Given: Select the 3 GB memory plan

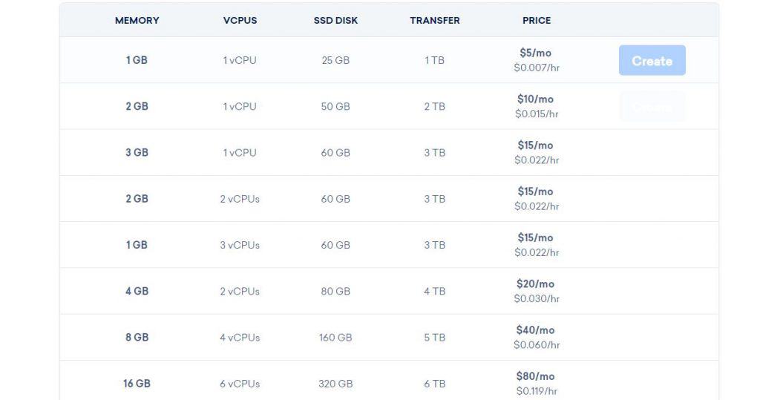Looking at the screenshot, I should point(389,152).
